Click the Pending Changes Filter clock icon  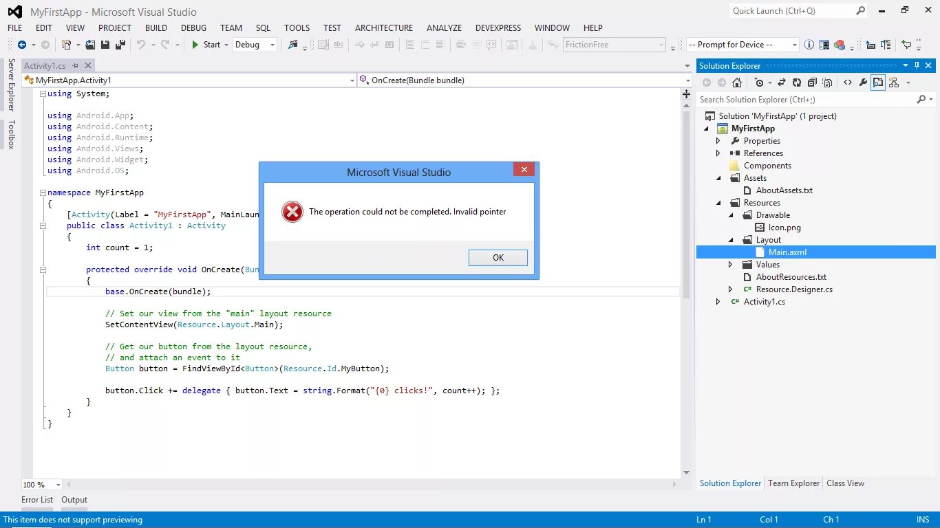(759, 82)
